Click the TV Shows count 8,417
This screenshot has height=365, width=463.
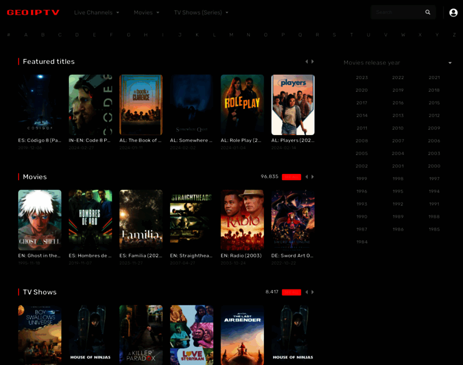272,292
